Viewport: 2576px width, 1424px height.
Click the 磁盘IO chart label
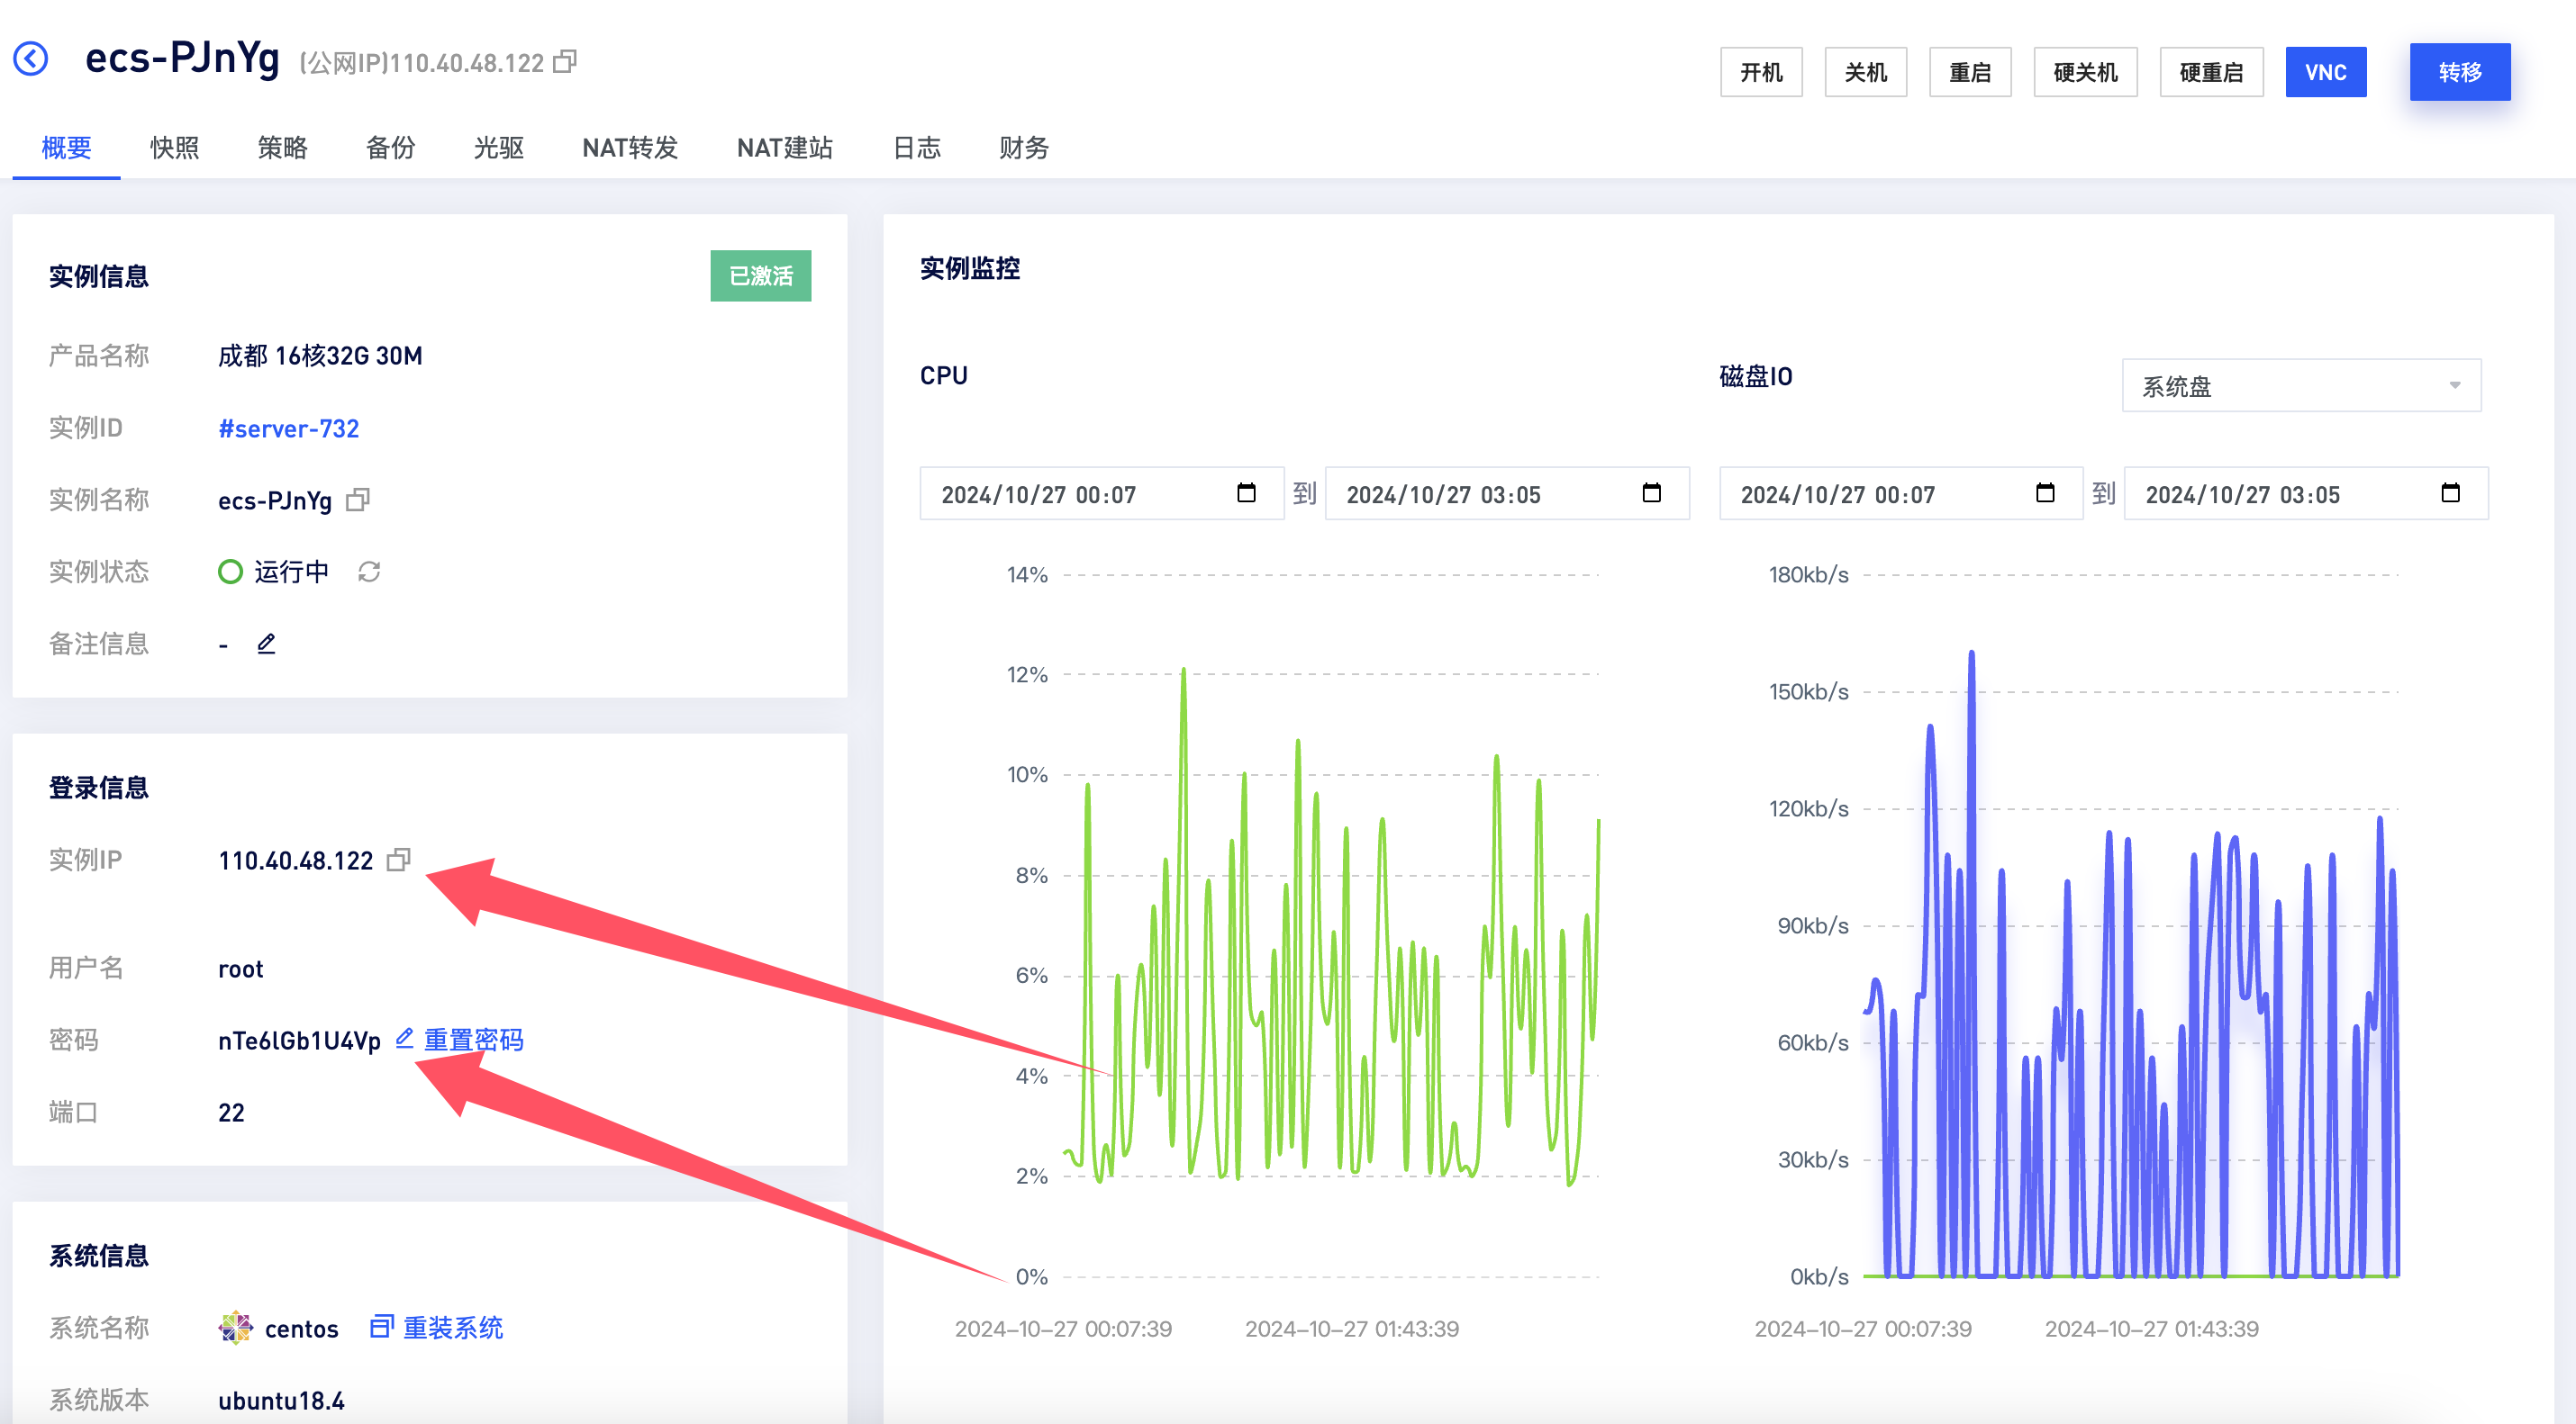tap(1755, 377)
